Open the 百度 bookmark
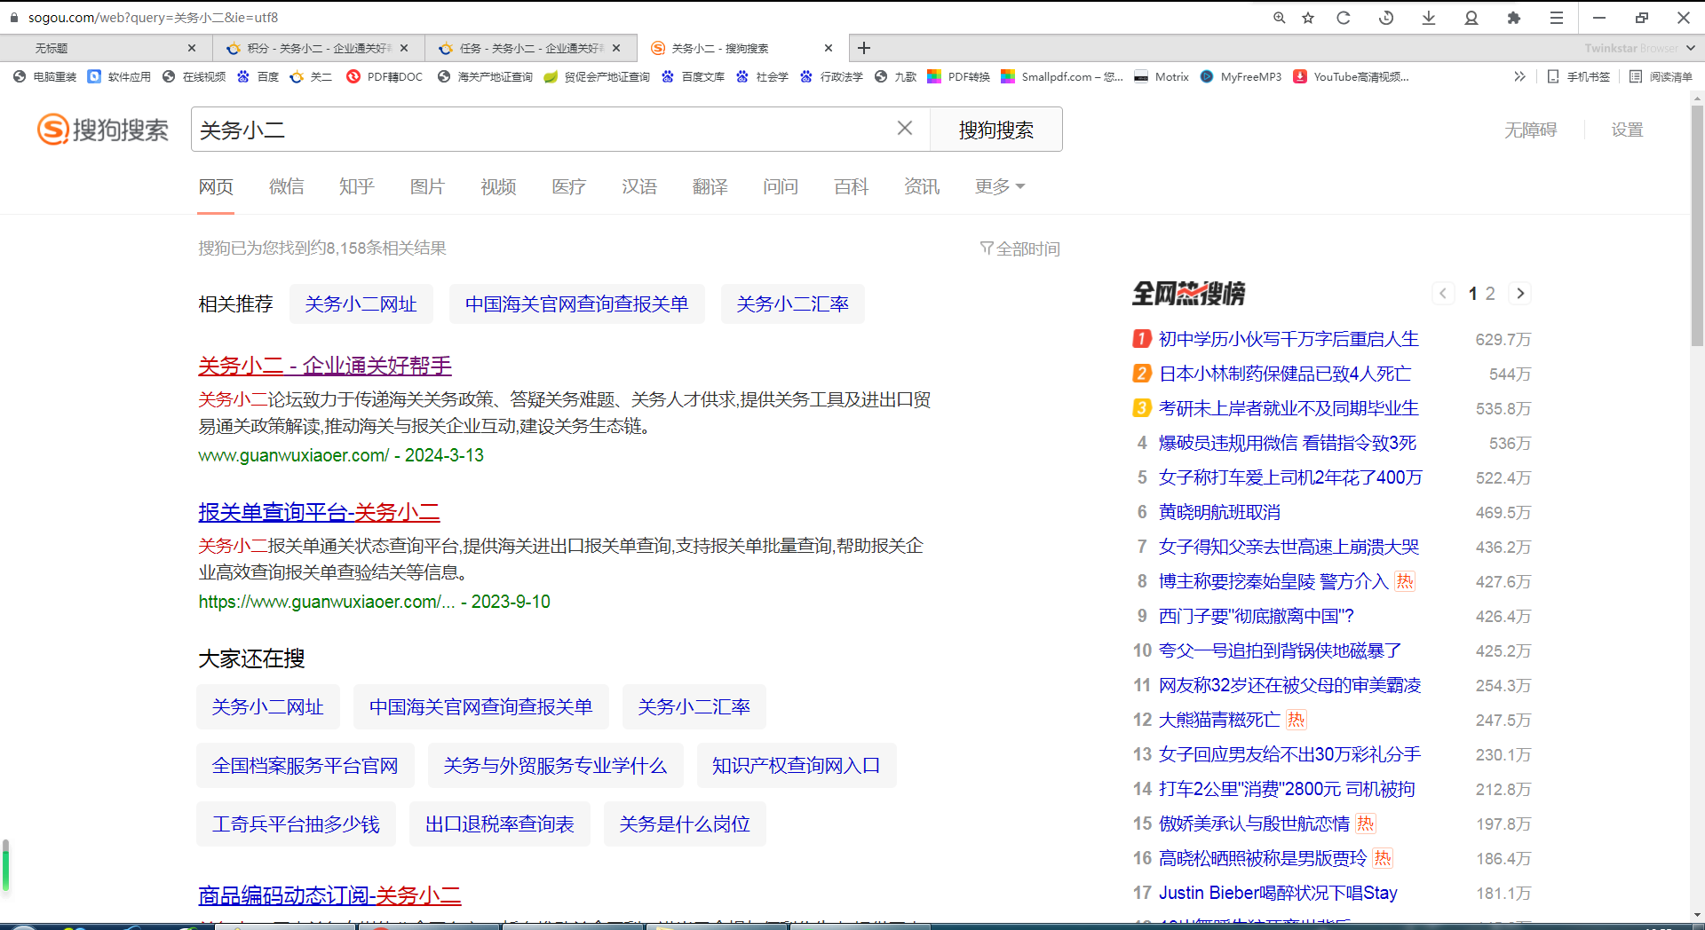The height and width of the screenshot is (930, 1705). click(258, 76)
